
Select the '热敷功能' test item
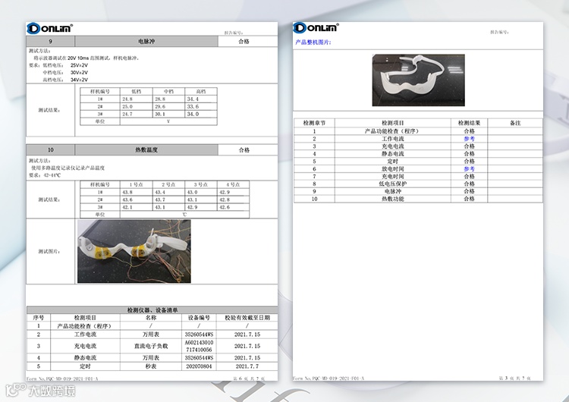pyautogui.click(x=393, y=199)
